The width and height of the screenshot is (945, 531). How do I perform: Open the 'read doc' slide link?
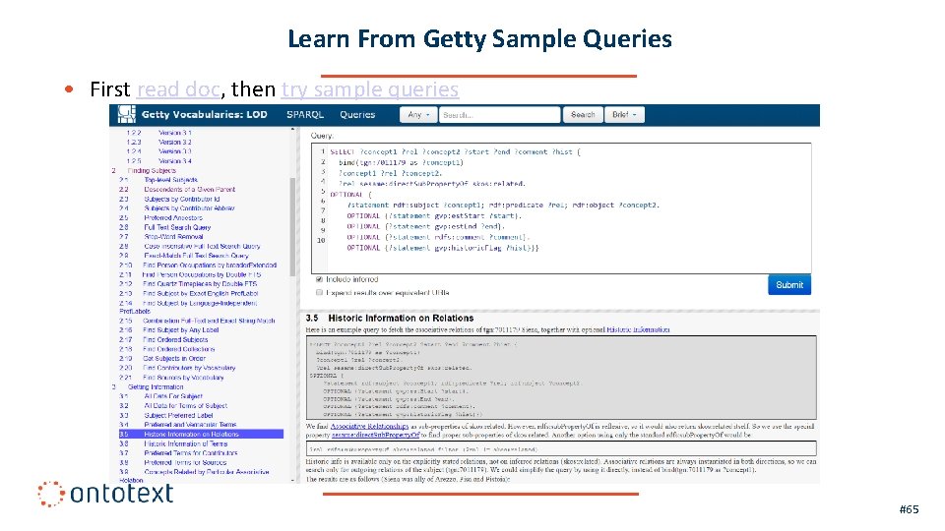click(178, 89)
